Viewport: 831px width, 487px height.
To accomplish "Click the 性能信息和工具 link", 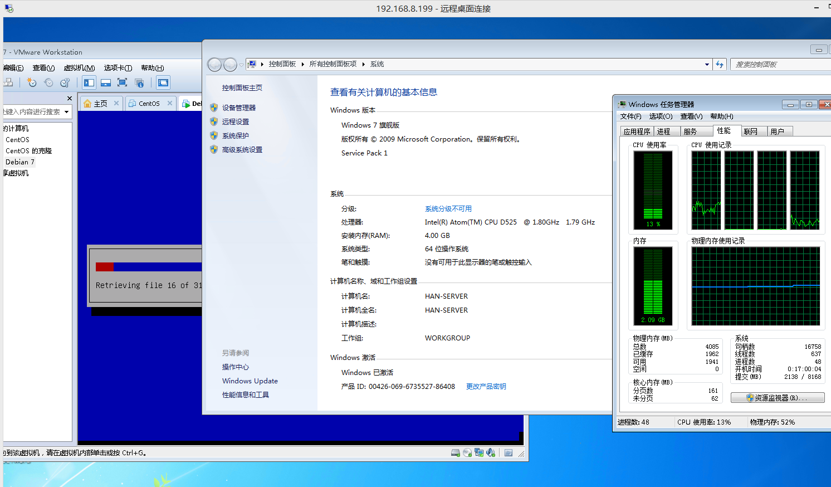I will (246, 395).
